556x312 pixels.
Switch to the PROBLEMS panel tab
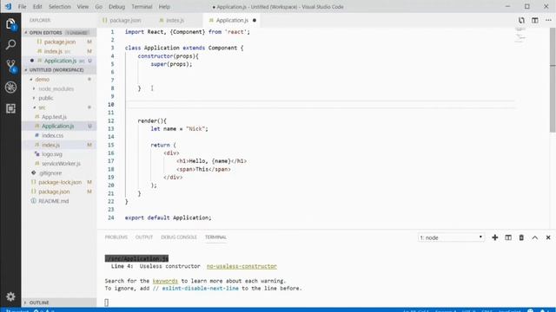pos(116,237)
